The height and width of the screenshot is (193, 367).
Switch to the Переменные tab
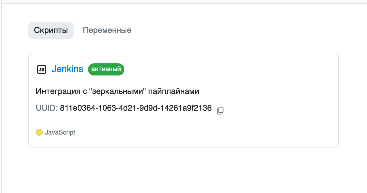[x=107, y=30]
